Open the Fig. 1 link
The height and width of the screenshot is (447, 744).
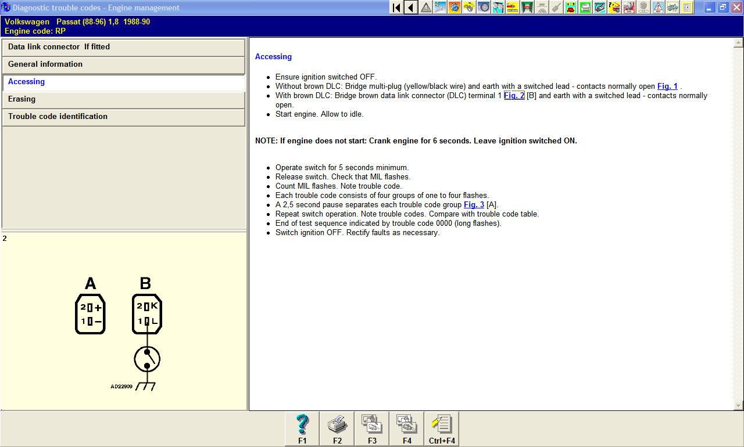[667, 86]
